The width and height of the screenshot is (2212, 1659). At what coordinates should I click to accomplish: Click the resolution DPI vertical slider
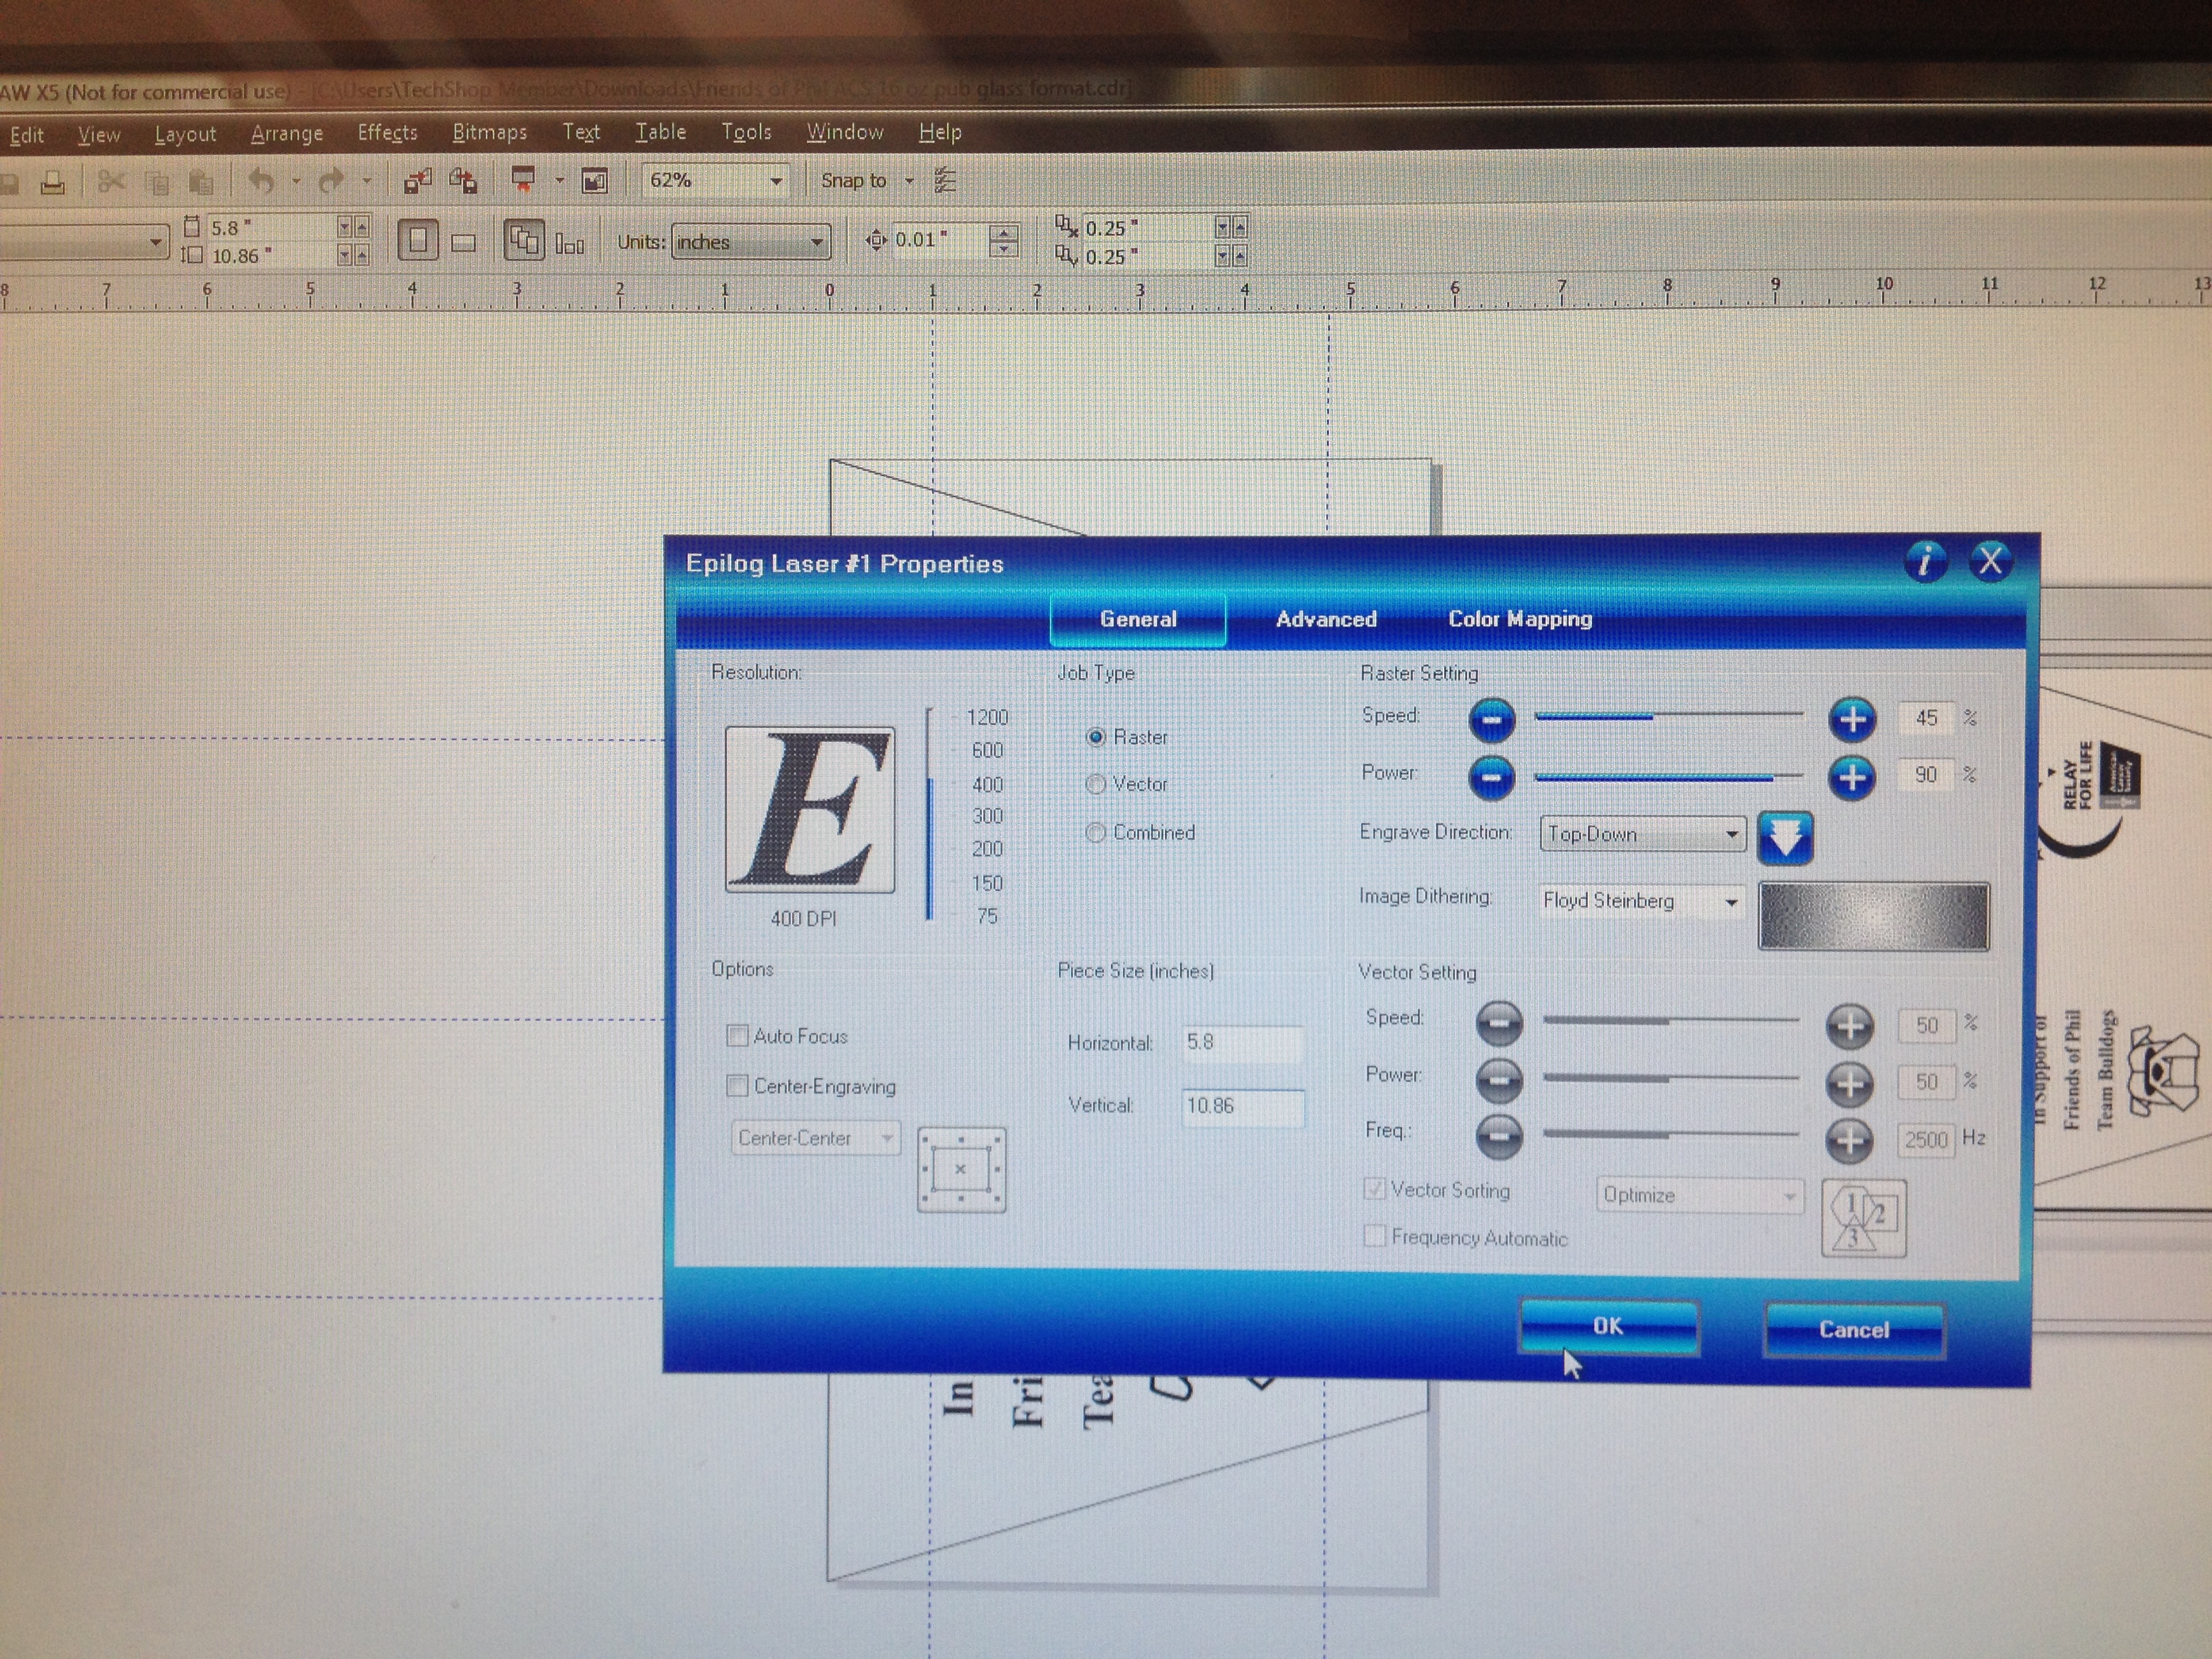pyautogui.click(x=930, y=813)
